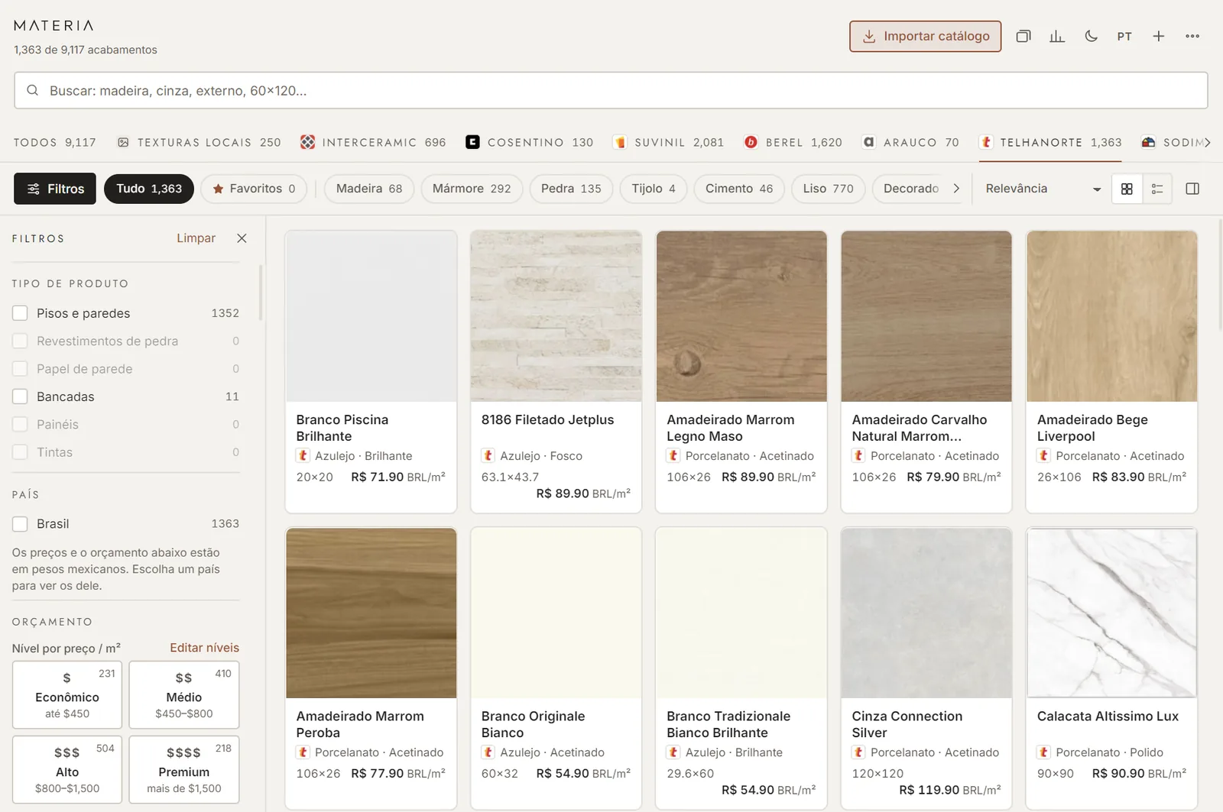
Task: Check the Brasil country filter
Action: point(20,524)
